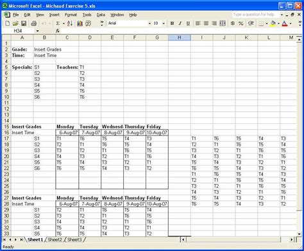The height and width of the screenshot is (251, 304).
Task: Open the Format menu
Action: click(71, 15)
